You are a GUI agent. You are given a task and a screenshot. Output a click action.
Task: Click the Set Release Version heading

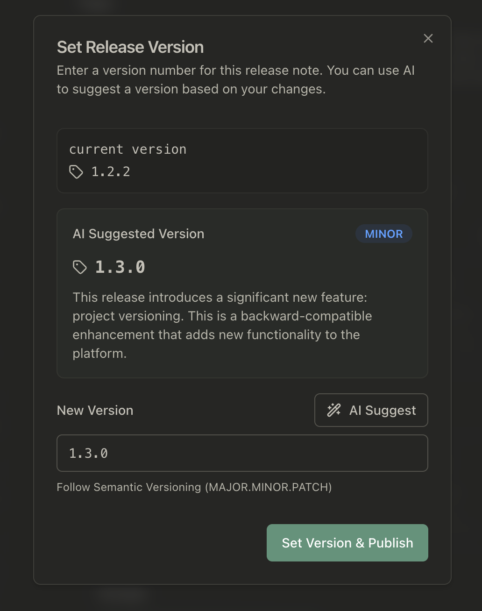(130, 47)
